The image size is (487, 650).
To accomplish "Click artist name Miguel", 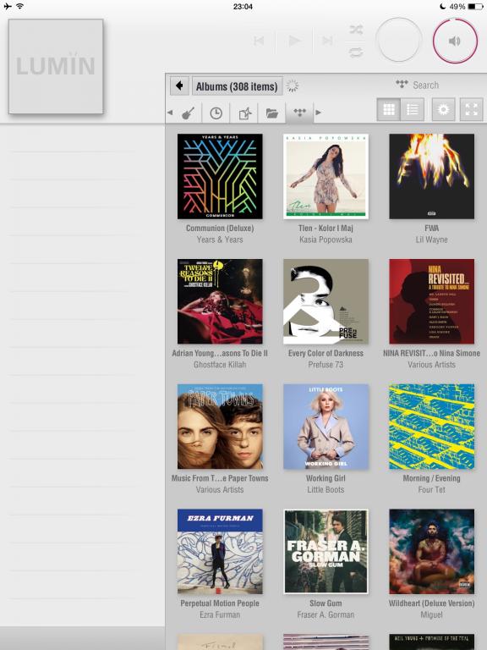I will click(431, 615).
